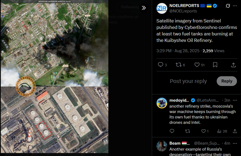Open NOELREPORTS profile avatar
The image size is (241, 156).
162,8
